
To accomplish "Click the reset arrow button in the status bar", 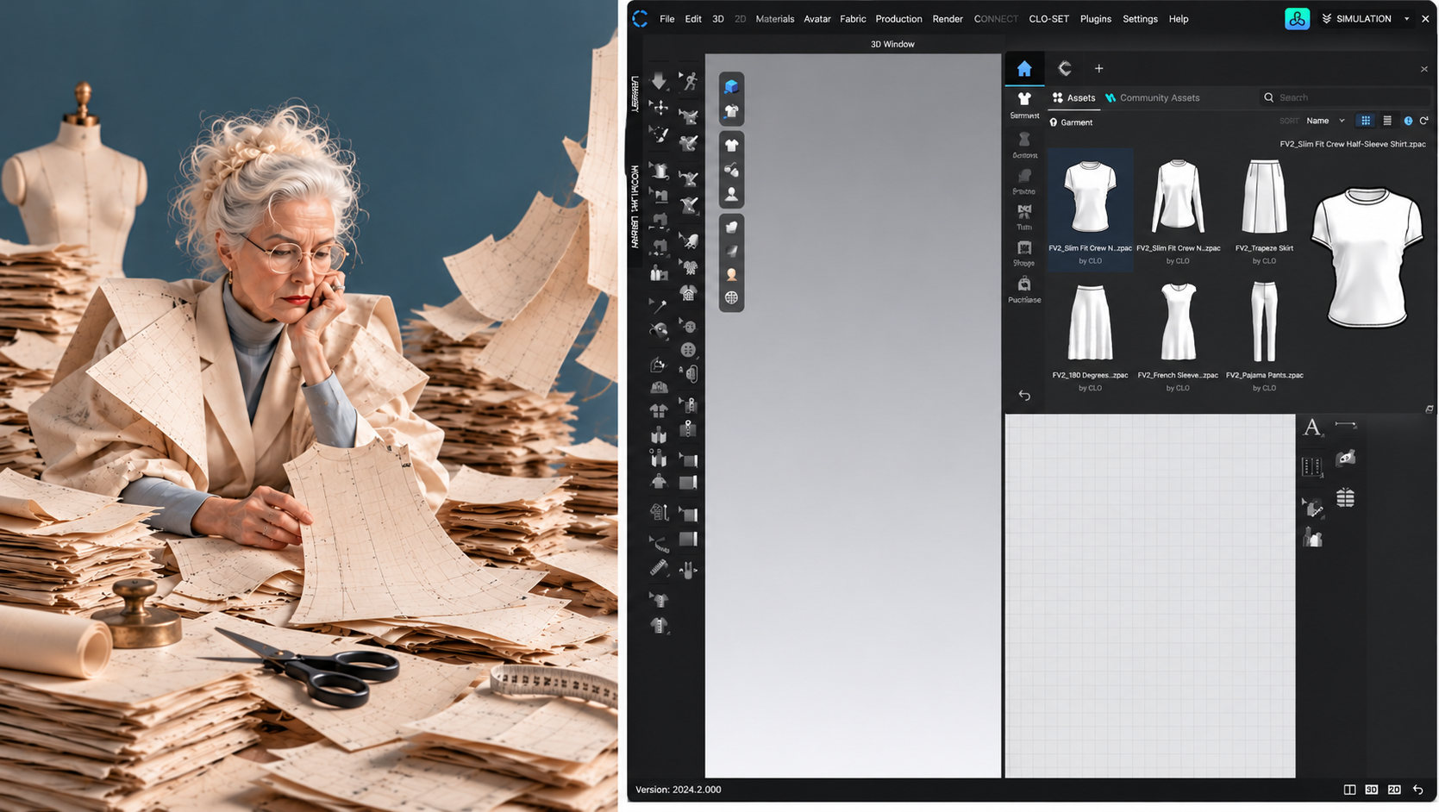I will (x=1418, y=790).
